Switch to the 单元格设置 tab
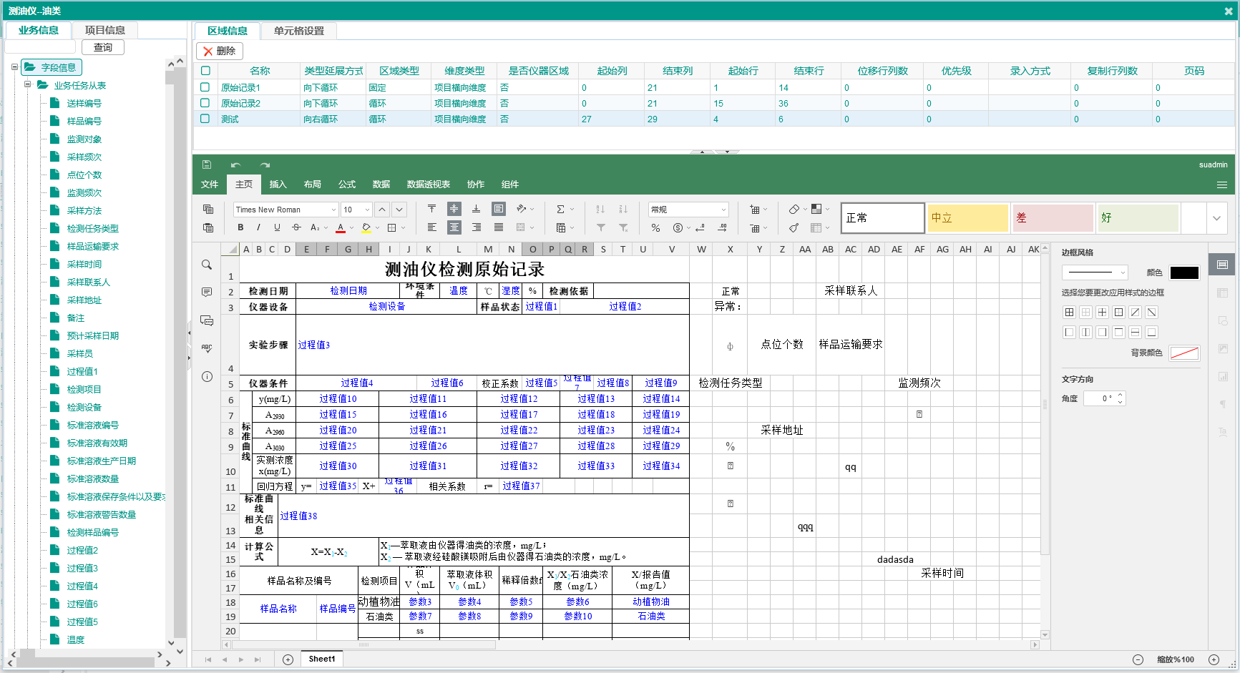The width and height of the screenshot is (1240, 673). [x=299, y=31]
